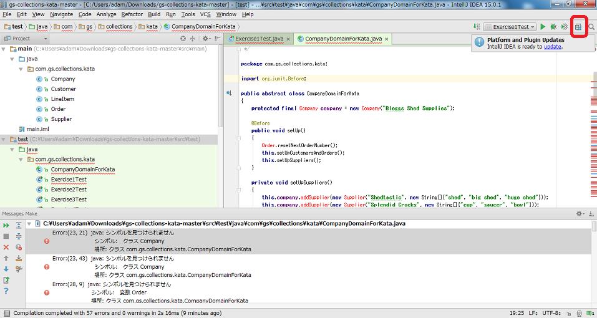Screen dimensions: 597x318
Task: Hide the Messages tool window
Action: pyautogui.click(x=591, y=214)
